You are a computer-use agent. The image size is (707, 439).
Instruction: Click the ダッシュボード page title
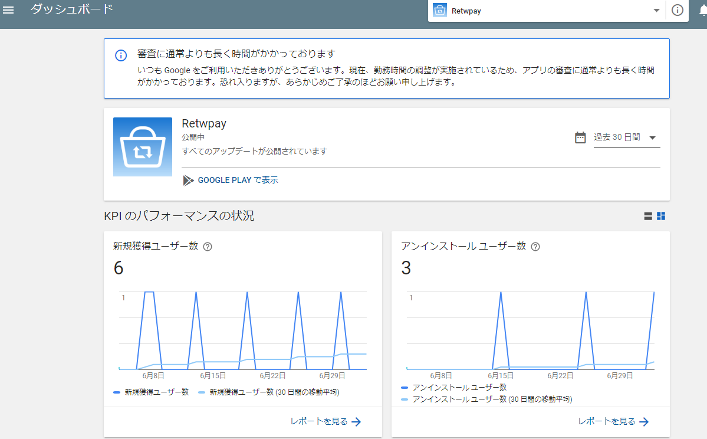tap(72, 9)
